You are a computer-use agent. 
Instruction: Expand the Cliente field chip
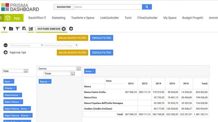10,88
